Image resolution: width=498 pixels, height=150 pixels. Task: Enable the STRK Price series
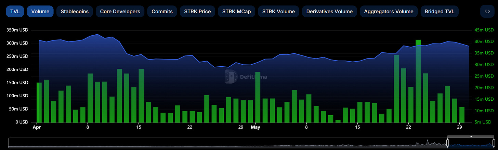click(x=197, y=11)
